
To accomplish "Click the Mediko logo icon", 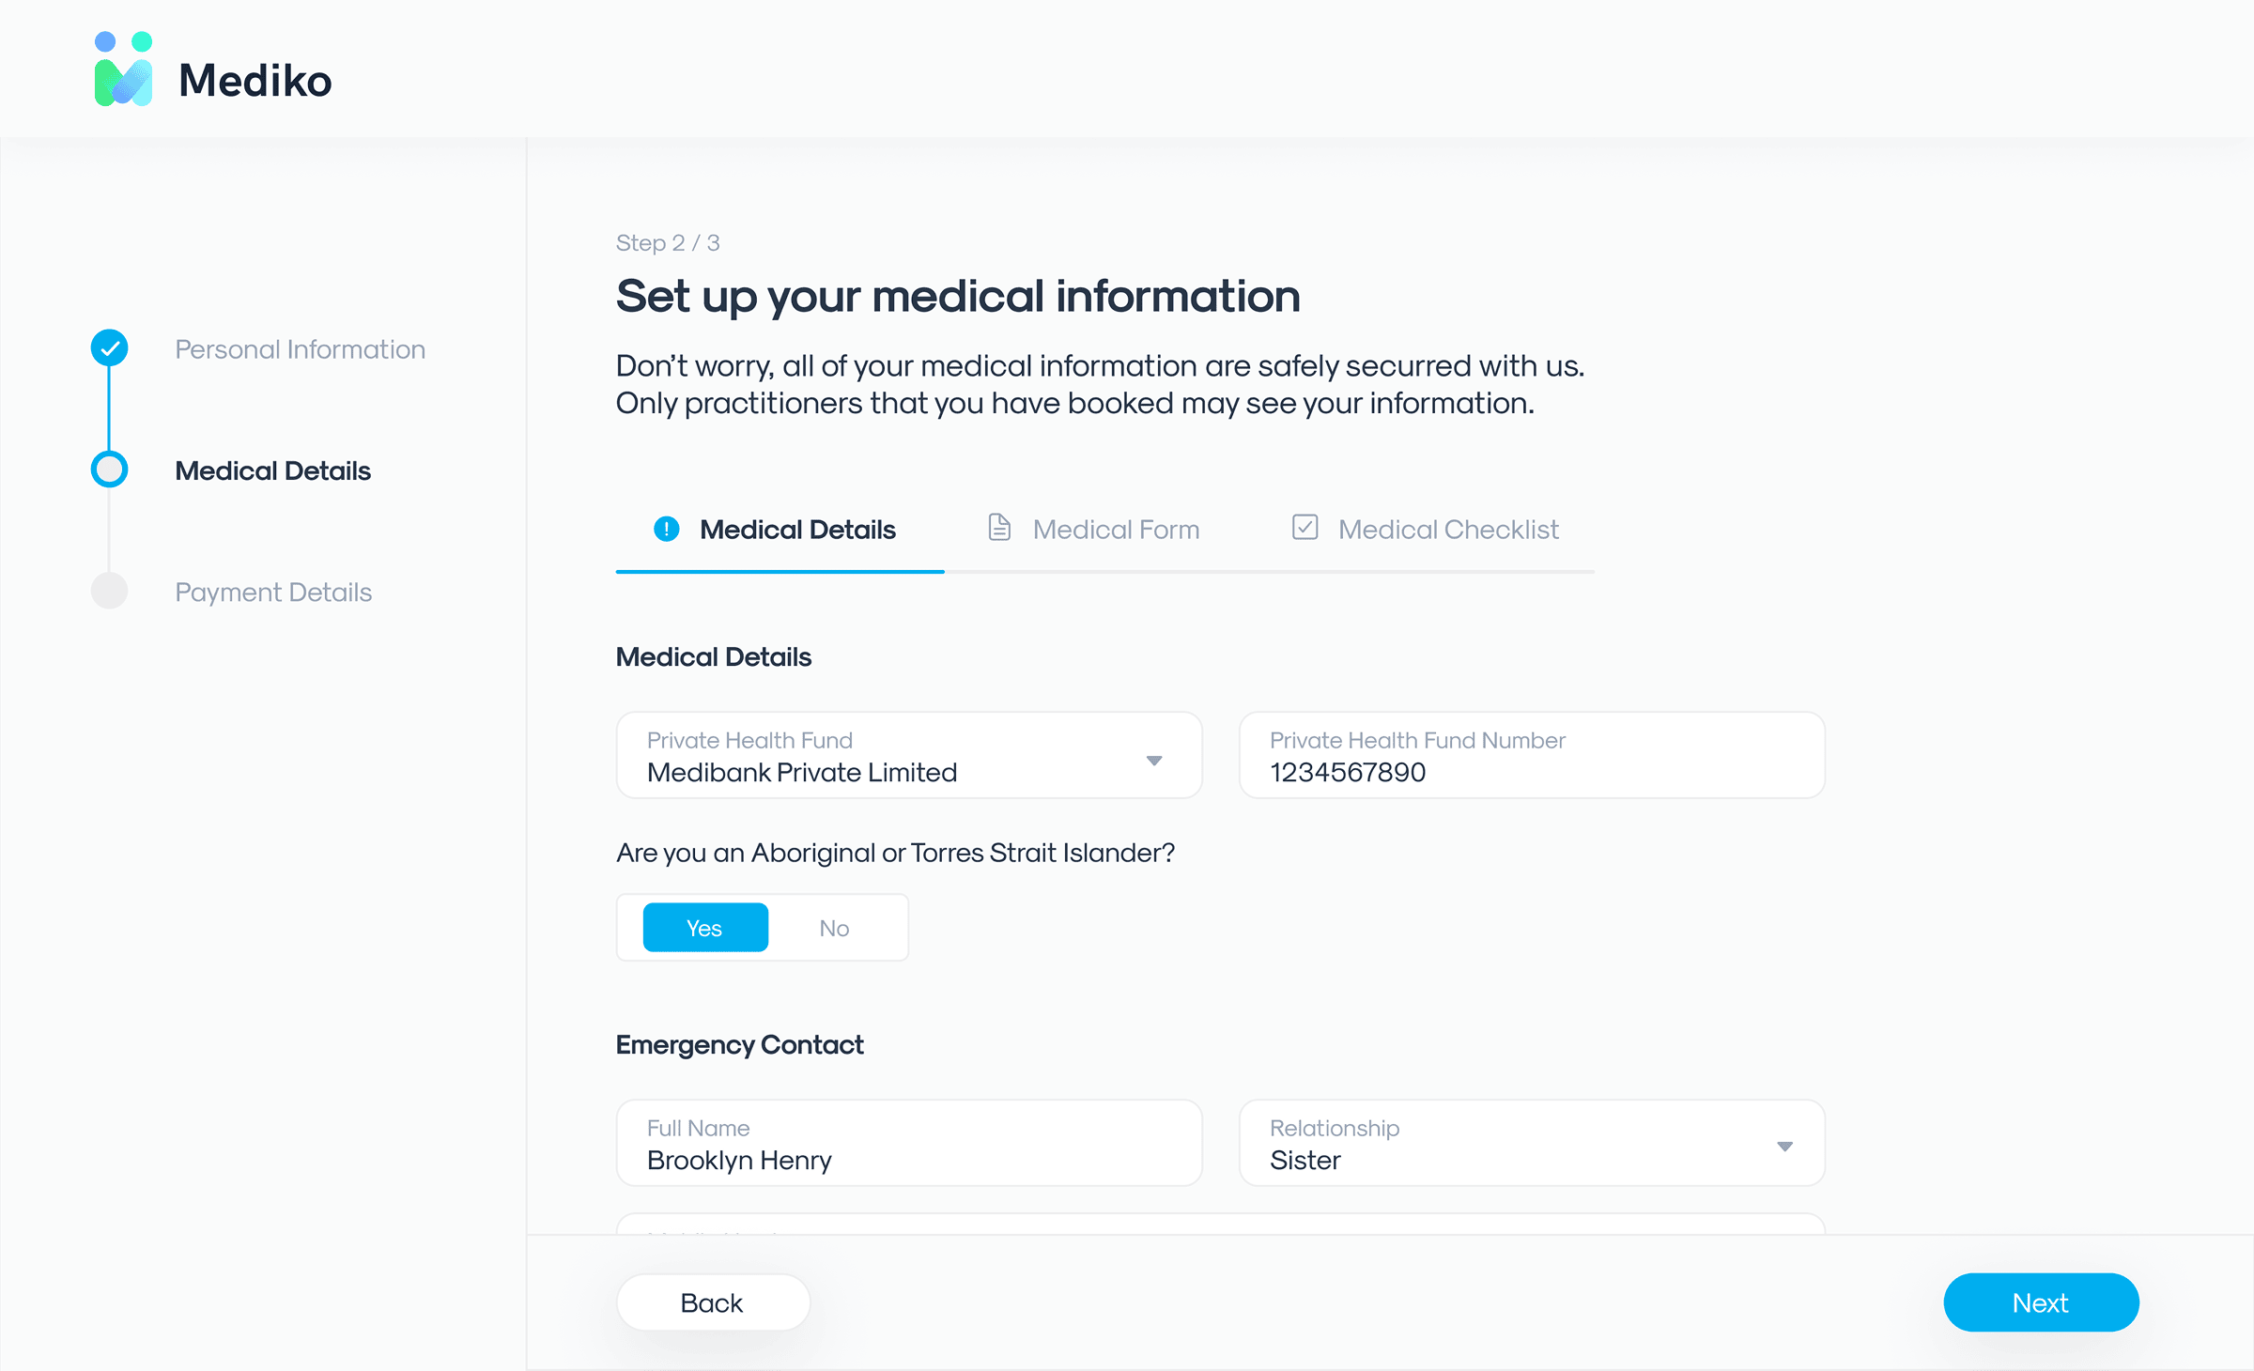I will 123,70.
